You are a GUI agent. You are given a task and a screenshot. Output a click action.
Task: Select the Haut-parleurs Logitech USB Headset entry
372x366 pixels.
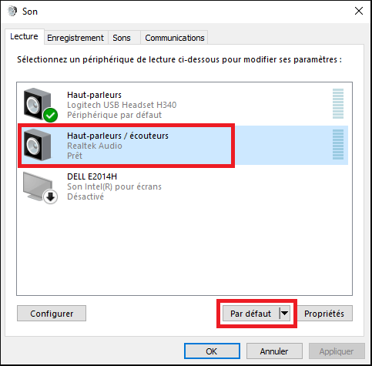click(183, 105)
